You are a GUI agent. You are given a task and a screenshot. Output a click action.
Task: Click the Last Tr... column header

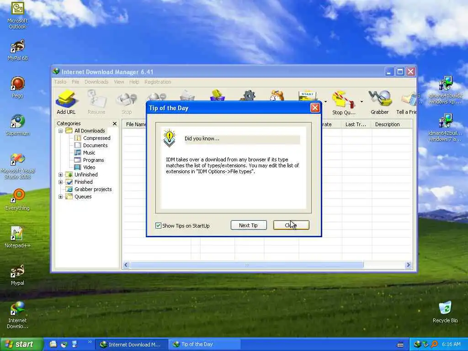356,124
